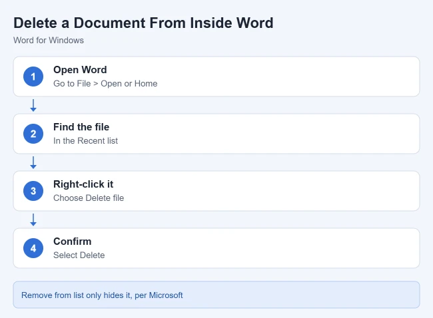Click the text "In the Recent list"
Screen dimensions: 433x318
click(x=86, y=140)
